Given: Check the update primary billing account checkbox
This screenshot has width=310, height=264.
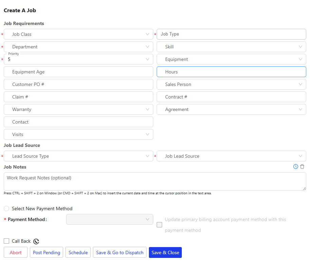Looking at the screenshot, I should coord(159,225).
